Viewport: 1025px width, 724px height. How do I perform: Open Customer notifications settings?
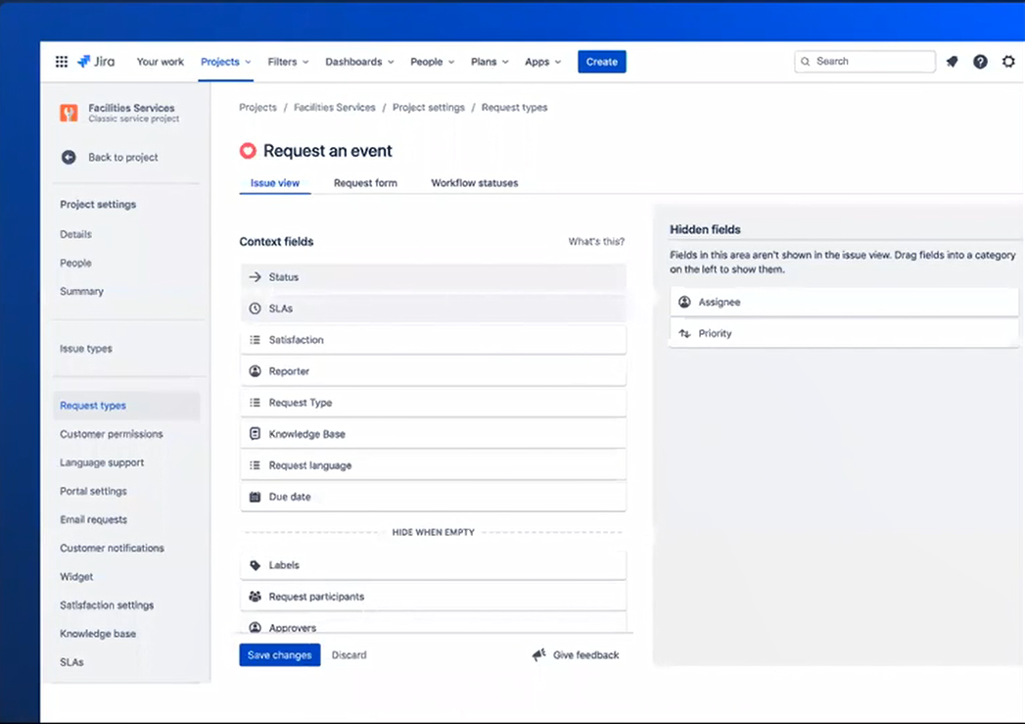113,548
